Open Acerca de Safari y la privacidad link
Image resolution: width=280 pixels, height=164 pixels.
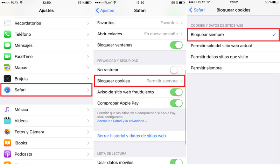122,121
